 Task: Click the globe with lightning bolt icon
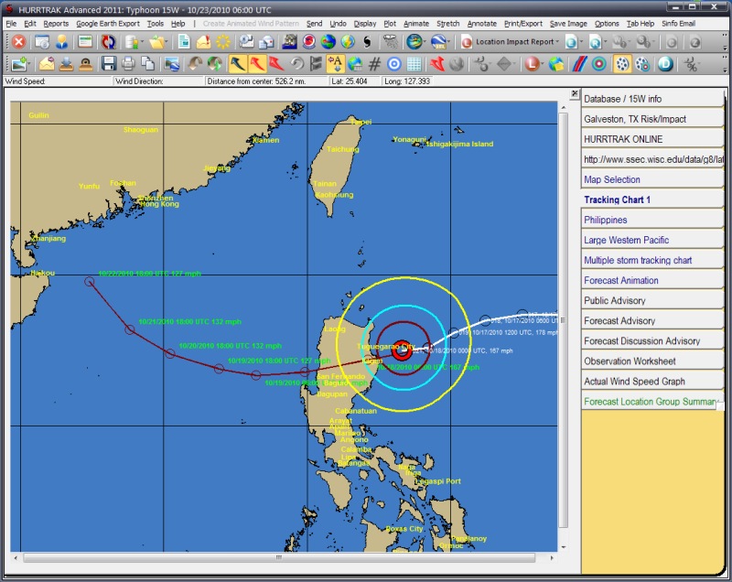(348, 42)
